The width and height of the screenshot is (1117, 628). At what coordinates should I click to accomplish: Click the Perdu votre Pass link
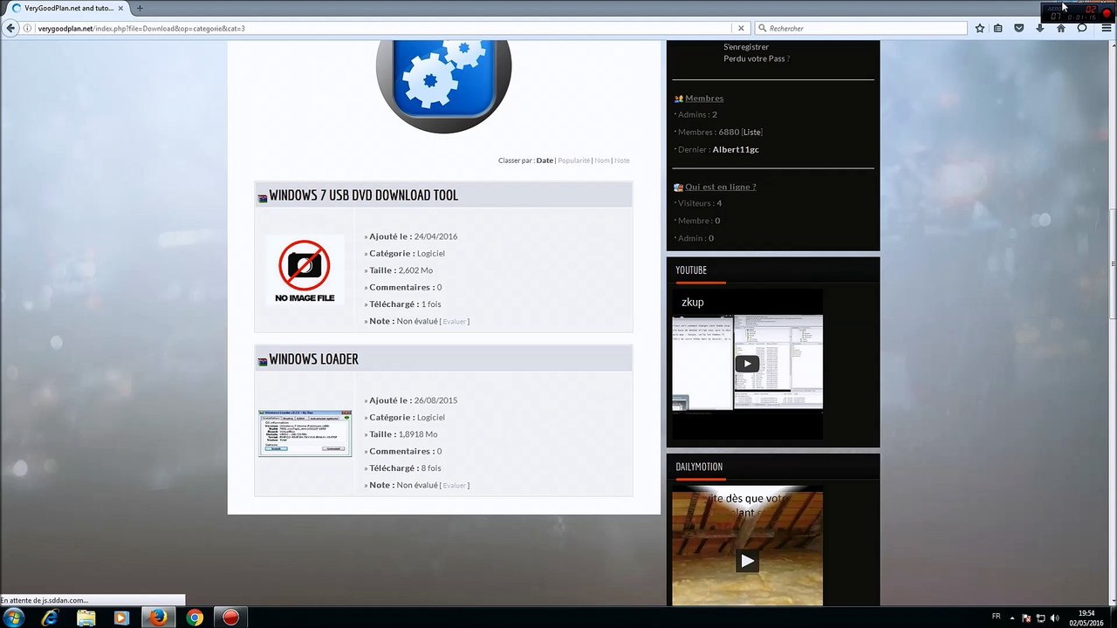[754, 58]
